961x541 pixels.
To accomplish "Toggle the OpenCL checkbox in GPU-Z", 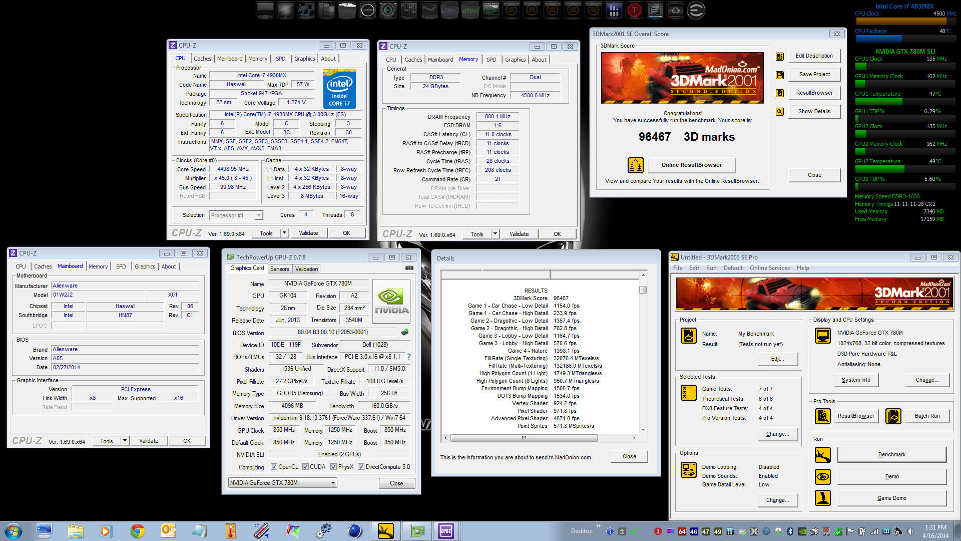I will 274,467.
